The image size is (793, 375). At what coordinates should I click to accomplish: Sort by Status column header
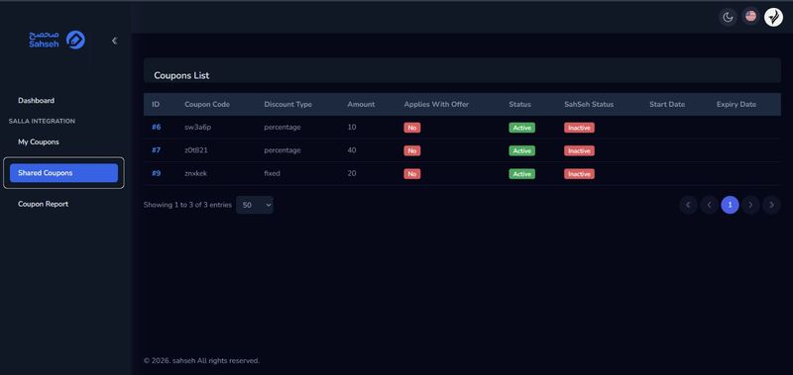[x=519, y=105]
